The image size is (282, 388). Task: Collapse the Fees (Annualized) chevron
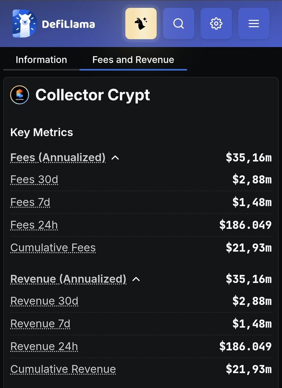tap(115, 158)
